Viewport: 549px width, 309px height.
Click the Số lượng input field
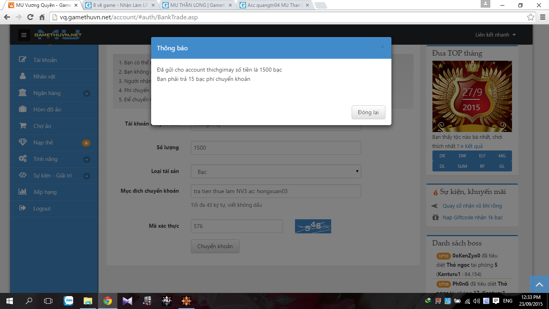[276, 148]
